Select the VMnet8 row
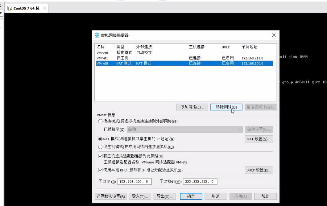Image resolution: width=327 pixels, height=206 pixels. pyautogui.click(x=184, y=63)
